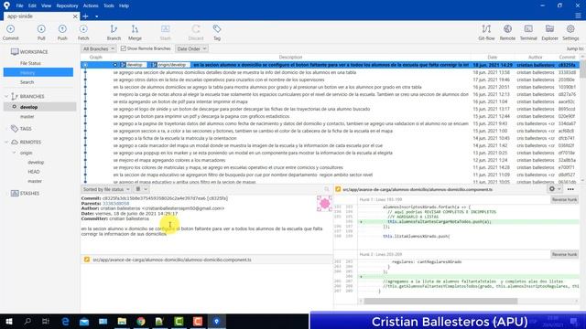Click the Commit toolbar icon
Screen dimensions: 586x329
click(10, 33)
